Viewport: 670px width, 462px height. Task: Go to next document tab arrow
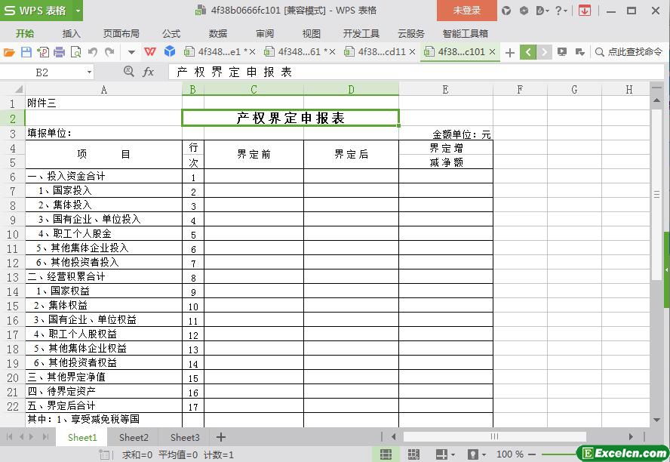click(x=544, y=52)
